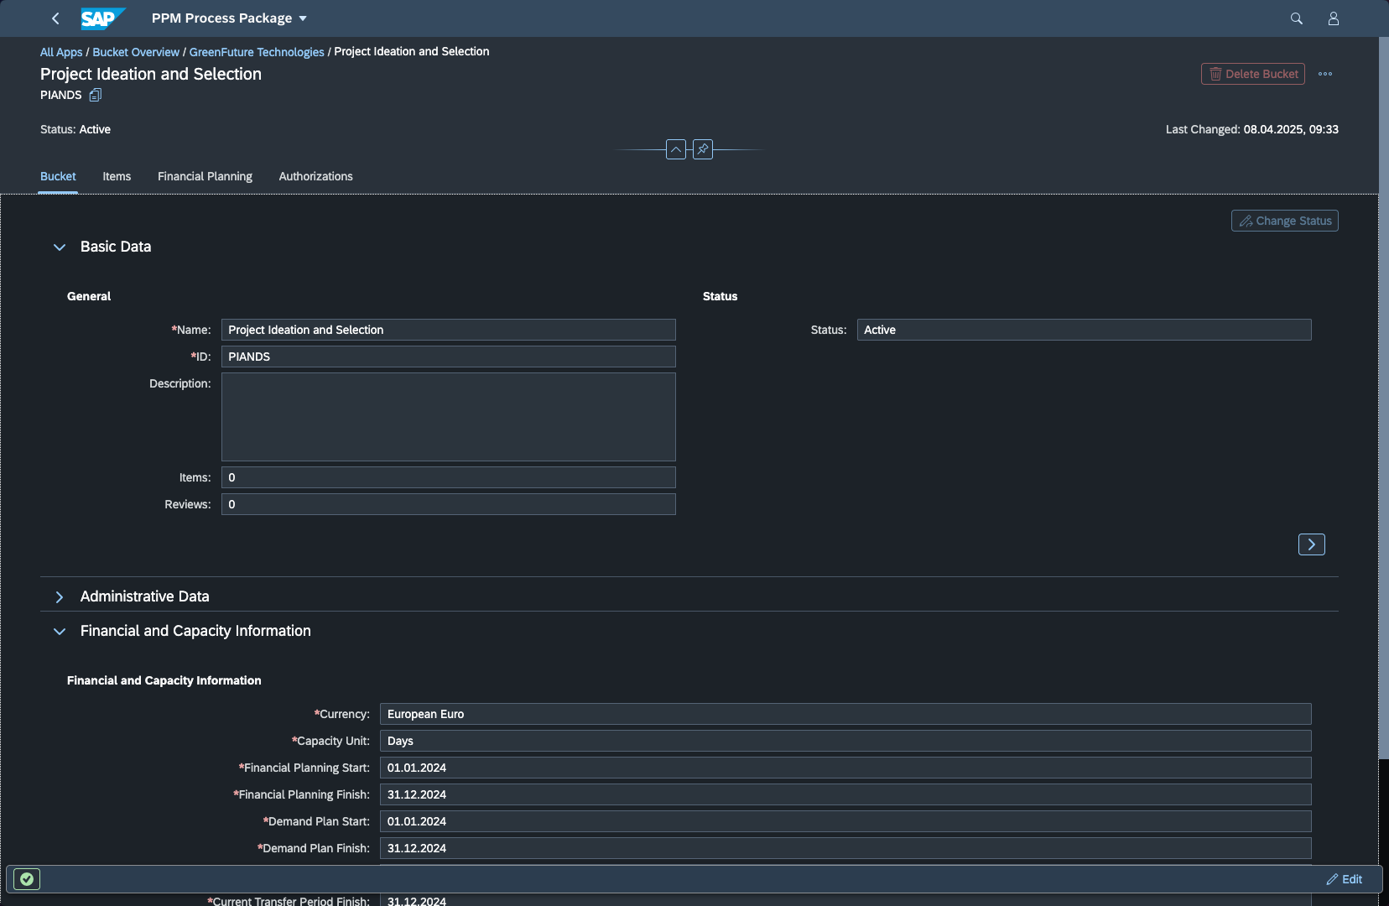
Task: Open the Financial Planning tab
Action: [205, 176]
